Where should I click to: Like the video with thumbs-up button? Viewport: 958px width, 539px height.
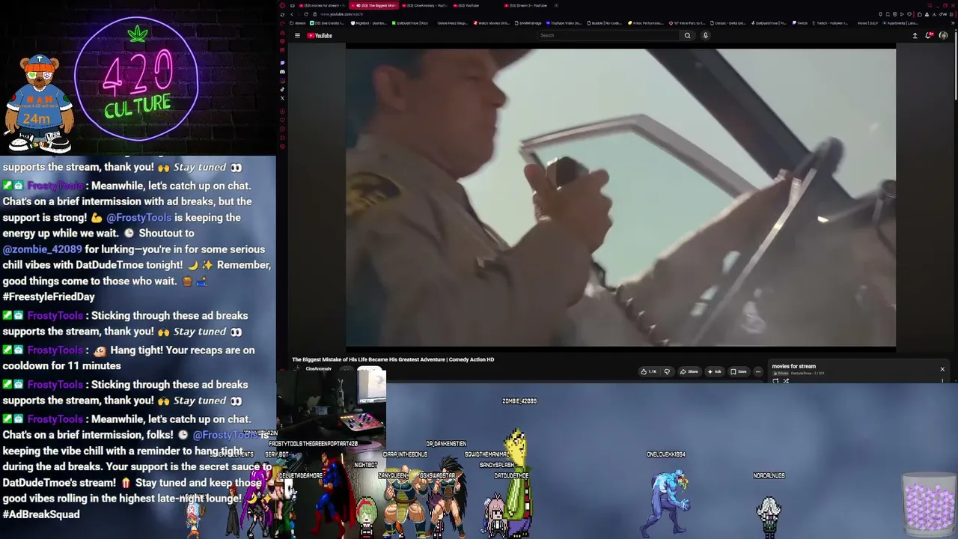click(648, 371)
